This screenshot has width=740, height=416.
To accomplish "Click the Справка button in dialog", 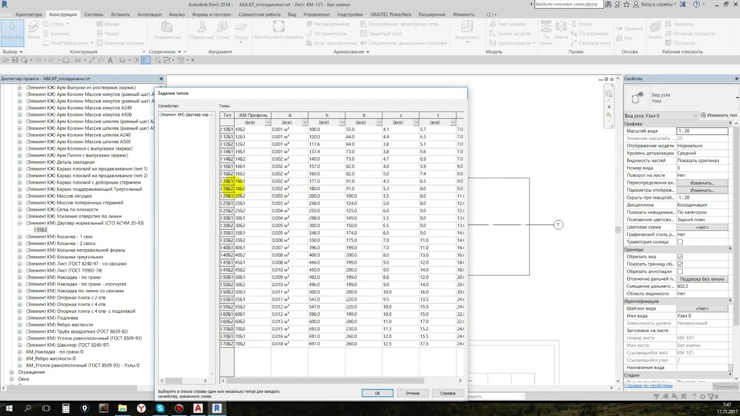I will click(447, 393).
